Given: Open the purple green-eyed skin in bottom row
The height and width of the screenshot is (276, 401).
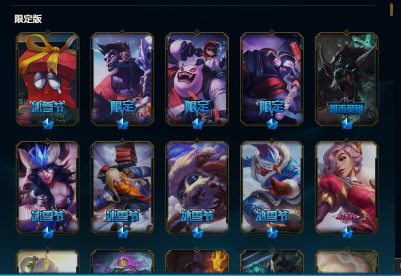Looking at the screenshot, I should click(122, 261).
